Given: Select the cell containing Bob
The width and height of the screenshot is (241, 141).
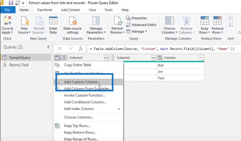Looking at the screenshot, I should click(x=181, y=65).
